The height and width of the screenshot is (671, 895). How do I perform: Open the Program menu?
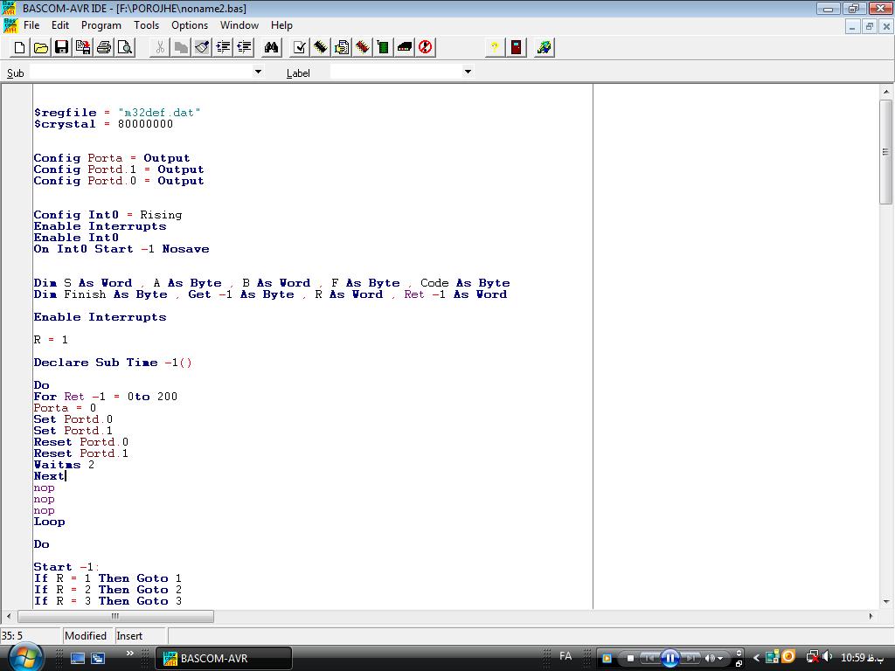coord(101,25)
